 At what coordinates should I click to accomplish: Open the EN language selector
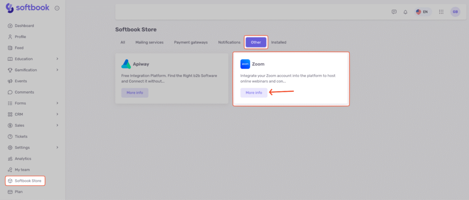[x=422, y=12]
